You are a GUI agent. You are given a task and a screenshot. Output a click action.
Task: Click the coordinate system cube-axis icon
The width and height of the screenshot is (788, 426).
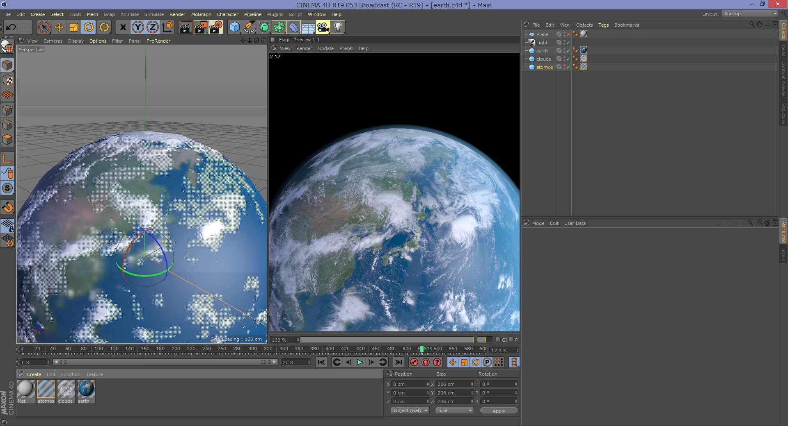(x=167, y=27)
